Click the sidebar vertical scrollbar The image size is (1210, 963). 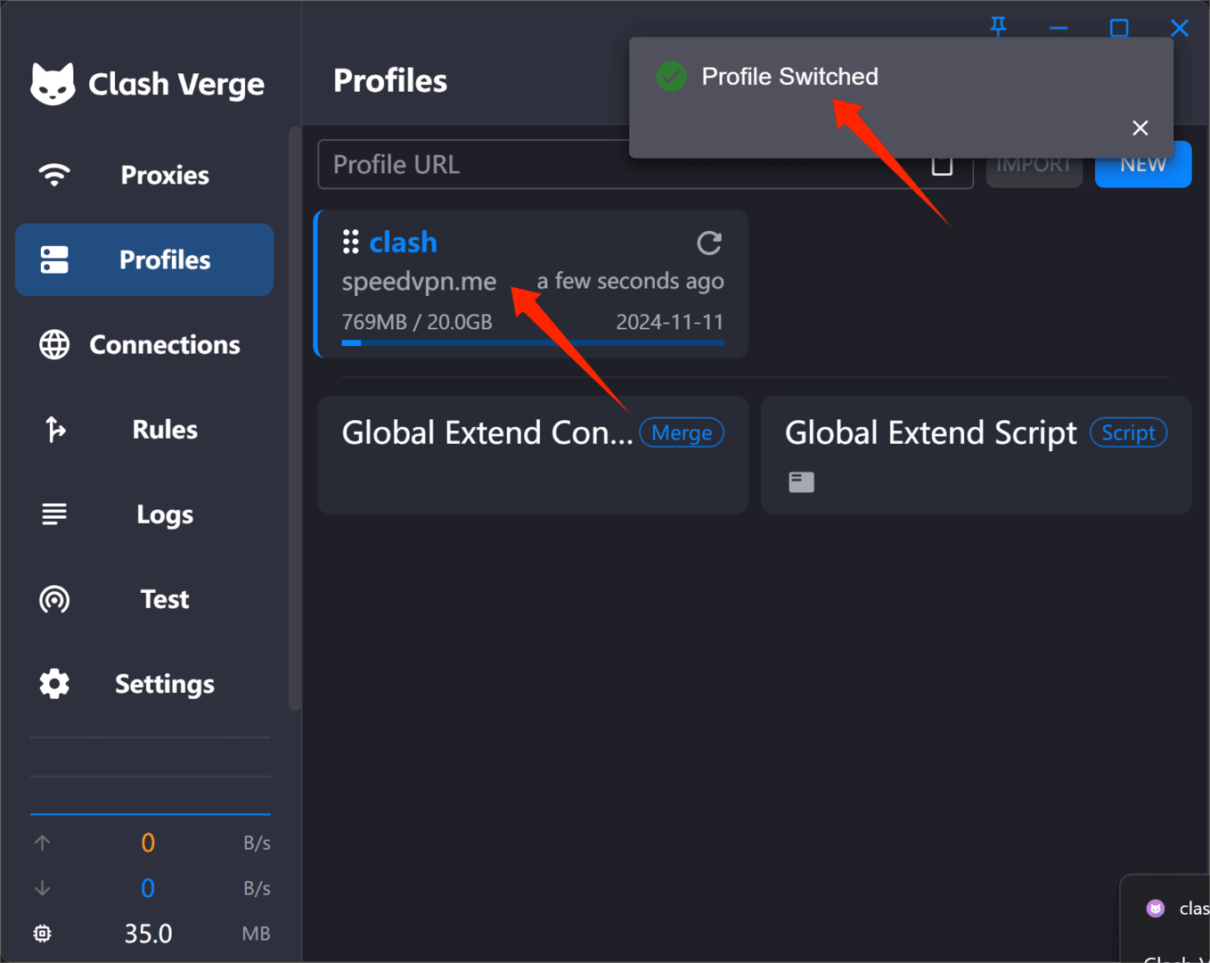point(295,419)
